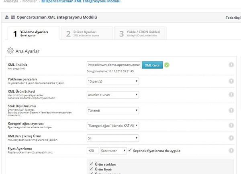Click the Tedarikçi link at right

[233, 18]
